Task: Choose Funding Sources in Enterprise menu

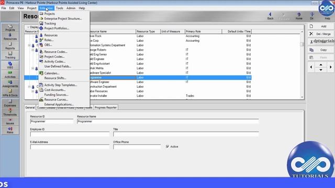Action: [57, 95]
